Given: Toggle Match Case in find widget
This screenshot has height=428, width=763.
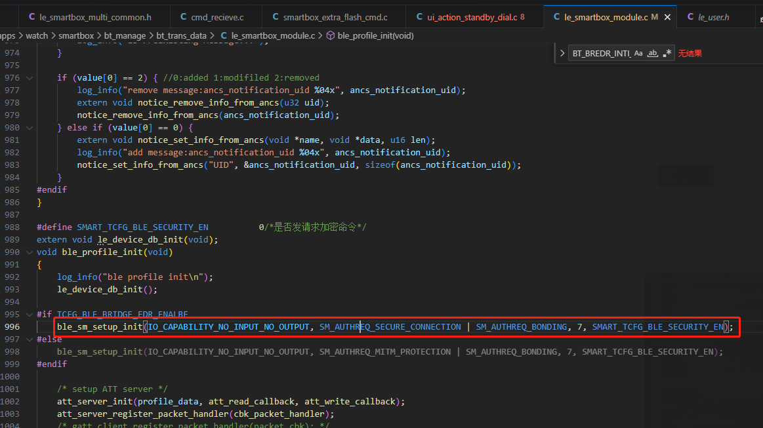Looking at the screenshot, I should [638, 54].
